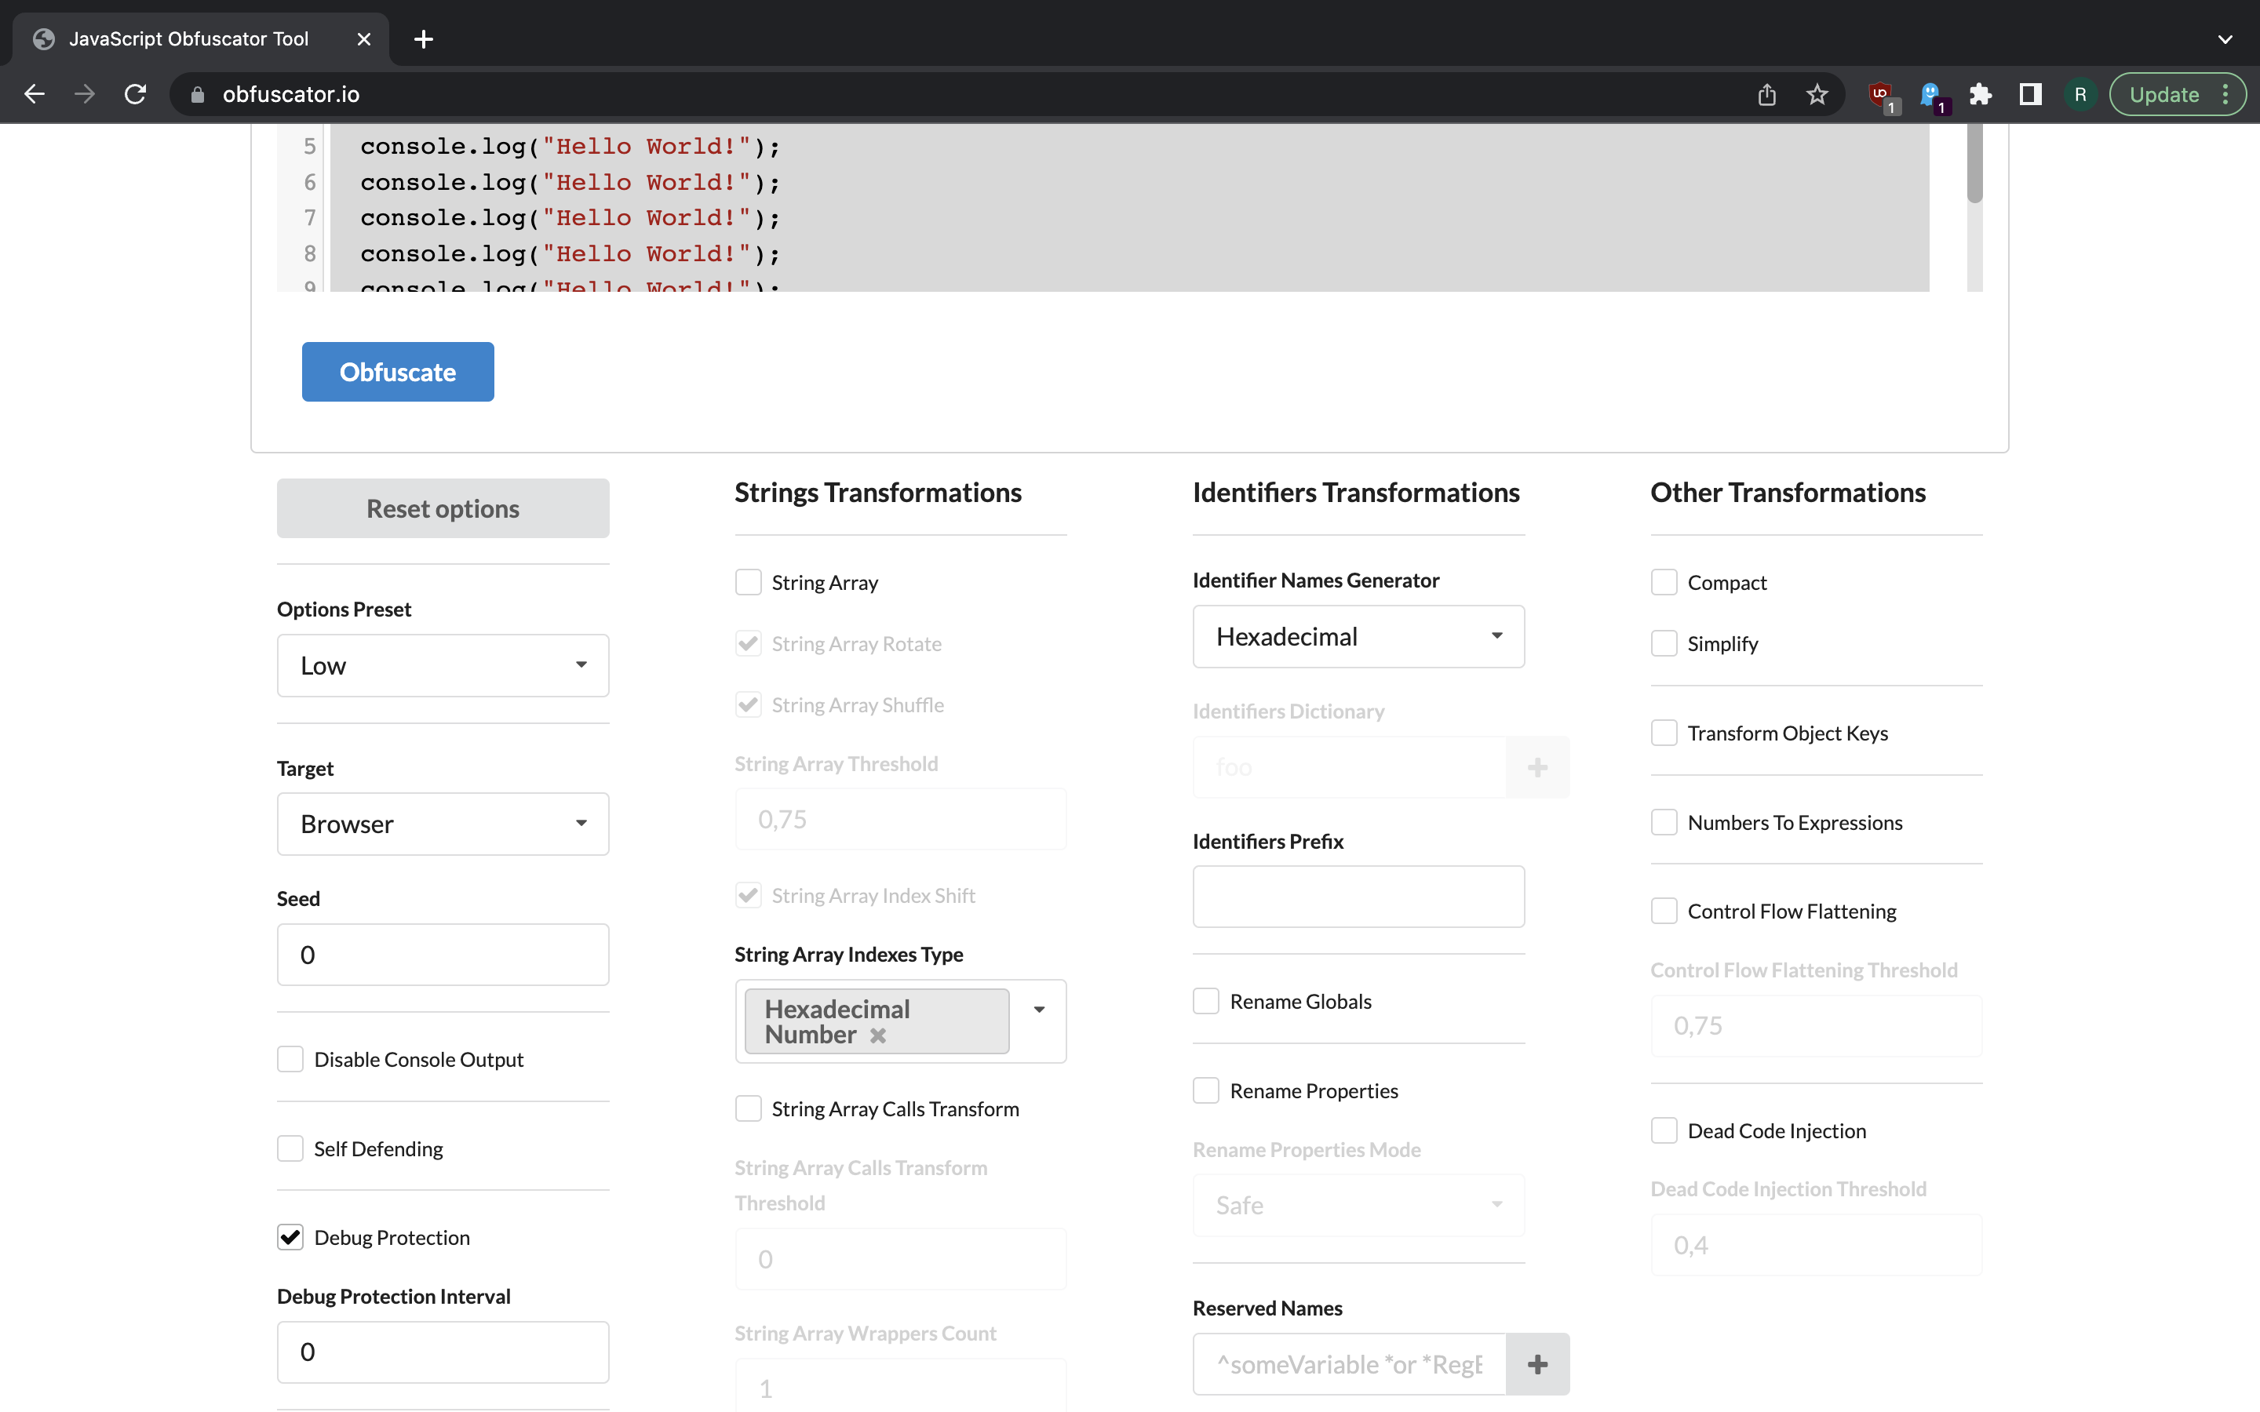
Task: Tick the Rename Properties checkbox
Action: (1207, 1090)
